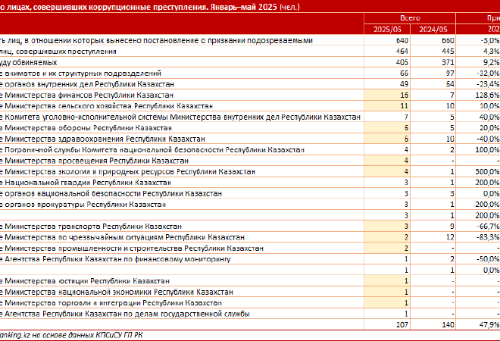This screenshot has width=500, height=341.
Task: Select the penal system Committee row label
Action: (180, 117)
